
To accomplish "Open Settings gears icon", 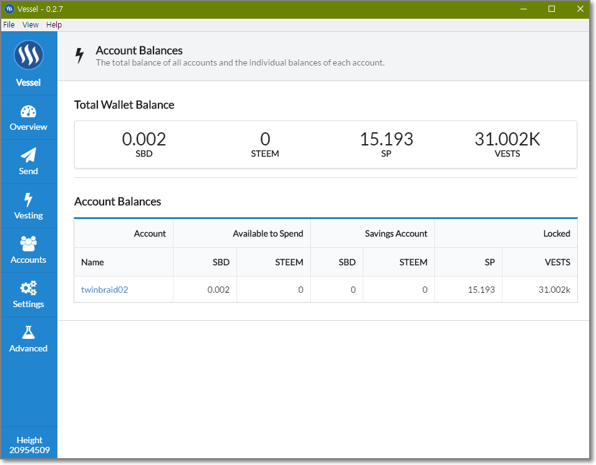I will point(29,288).
